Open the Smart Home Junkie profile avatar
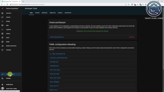 [2, 88]
